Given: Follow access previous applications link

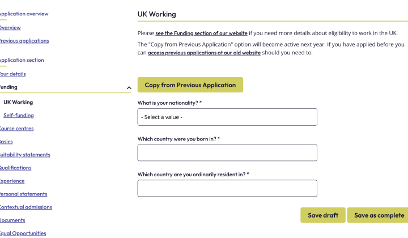Looking at the screenshot, I should click(x=204, y=53).
